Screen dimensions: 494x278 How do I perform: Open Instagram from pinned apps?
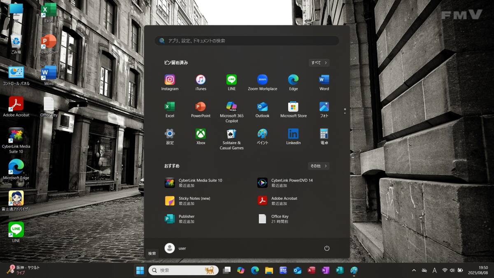point(170,83)
